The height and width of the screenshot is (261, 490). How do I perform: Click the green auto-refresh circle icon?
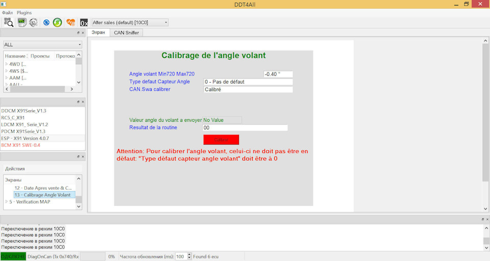click(x=58, y=22)
